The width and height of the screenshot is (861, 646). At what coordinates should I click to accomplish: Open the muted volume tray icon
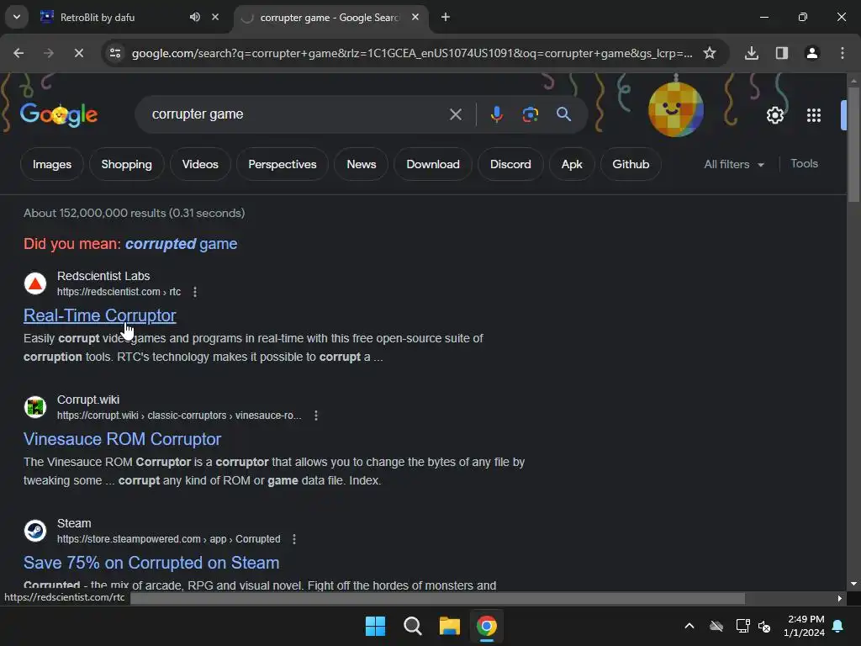click(x=763, y=626)
